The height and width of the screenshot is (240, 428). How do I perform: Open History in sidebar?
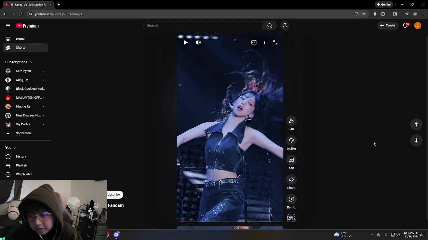point(25,157)
